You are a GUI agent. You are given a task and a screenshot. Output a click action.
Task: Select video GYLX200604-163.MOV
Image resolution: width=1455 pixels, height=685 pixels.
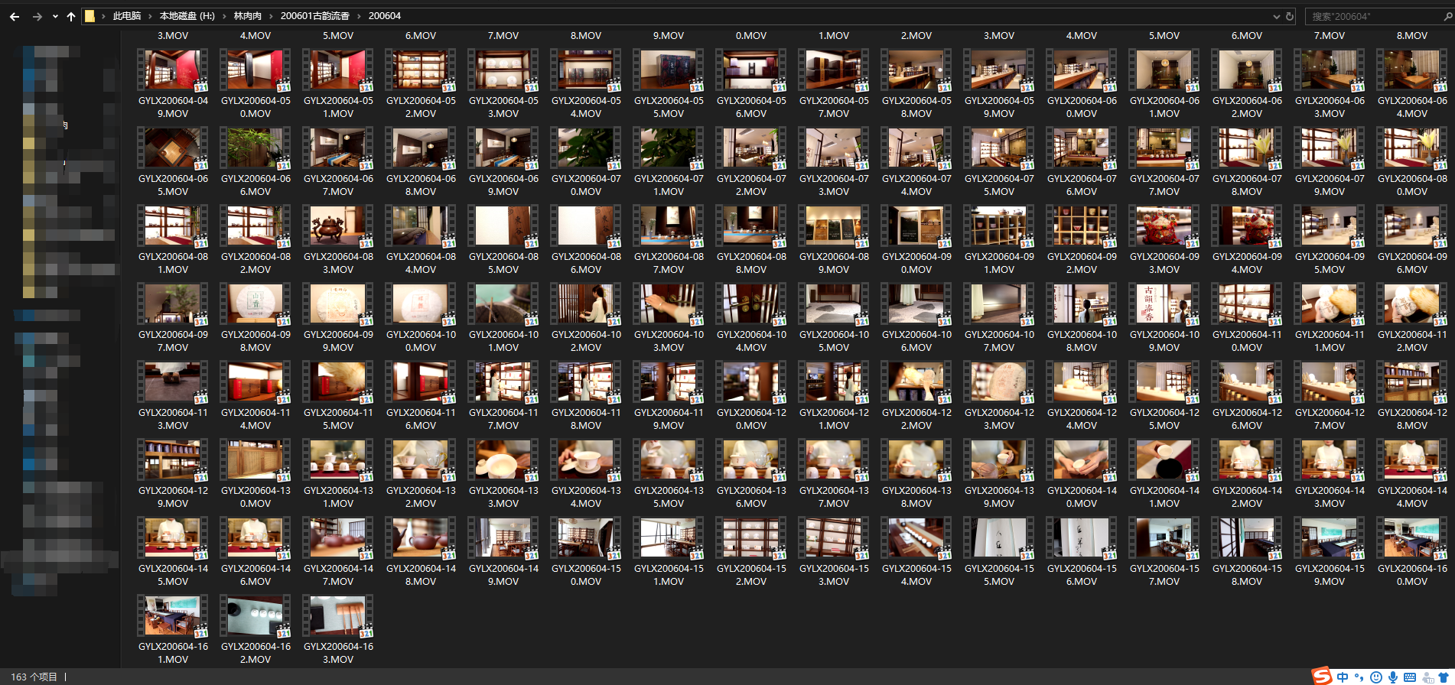pos(337,617)
